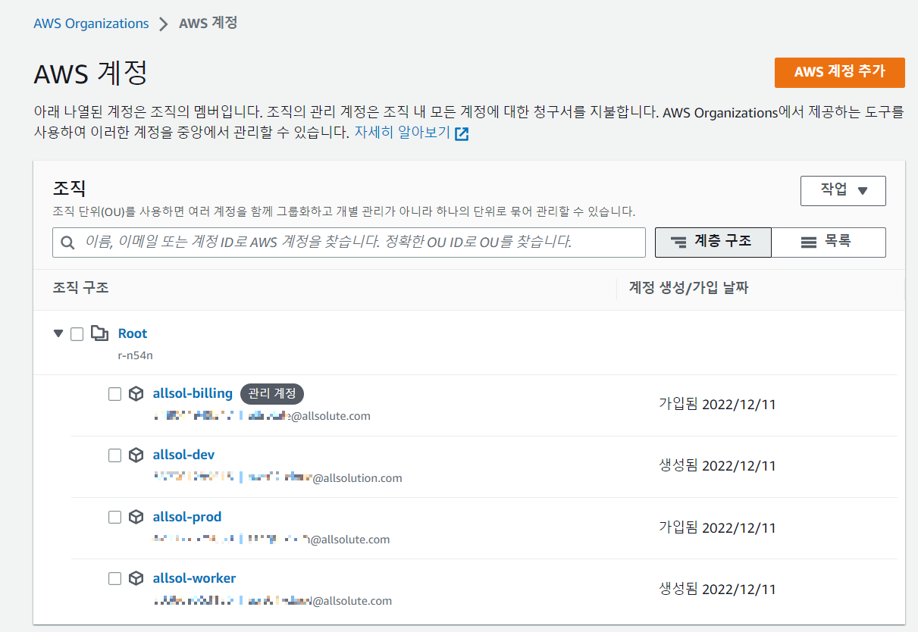The height and width of the screenshot is (632, 918).
Task: Check the allsol-billing checkbox
Action: click(x=114, y=394)
